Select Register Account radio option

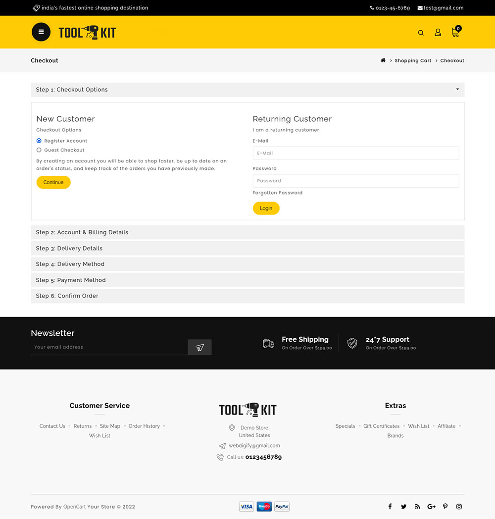[39, 141]
